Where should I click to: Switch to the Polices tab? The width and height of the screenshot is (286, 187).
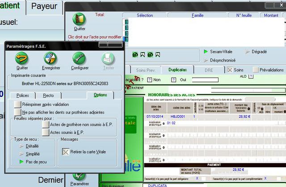click(x=22, y=96)
